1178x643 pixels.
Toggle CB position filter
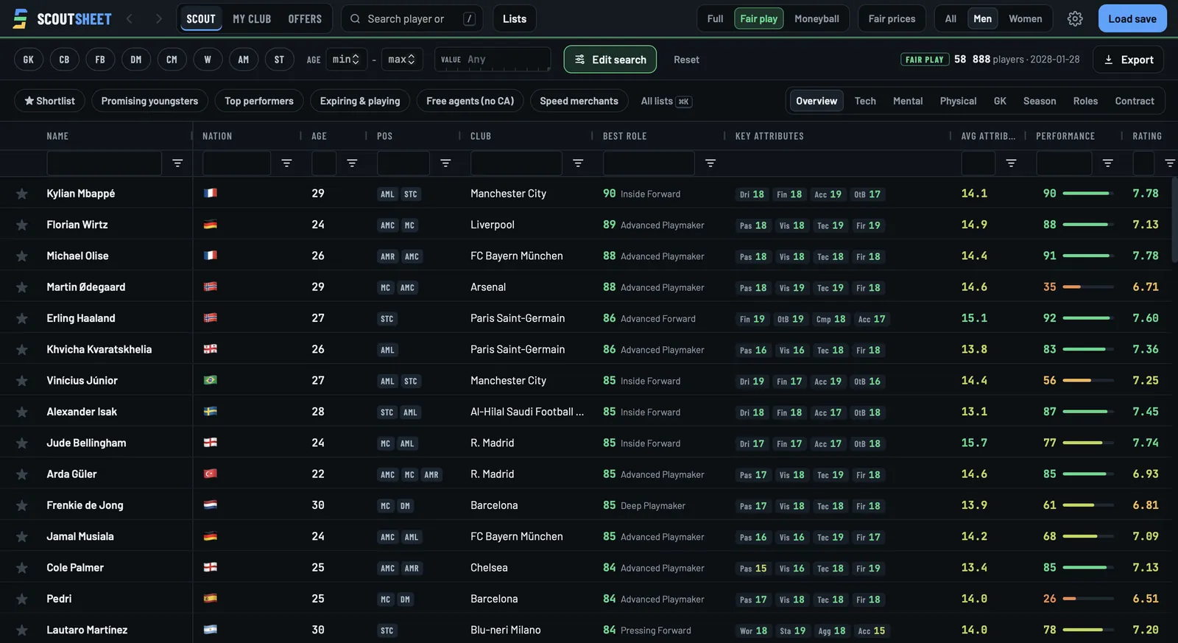(x=64, y=60)
